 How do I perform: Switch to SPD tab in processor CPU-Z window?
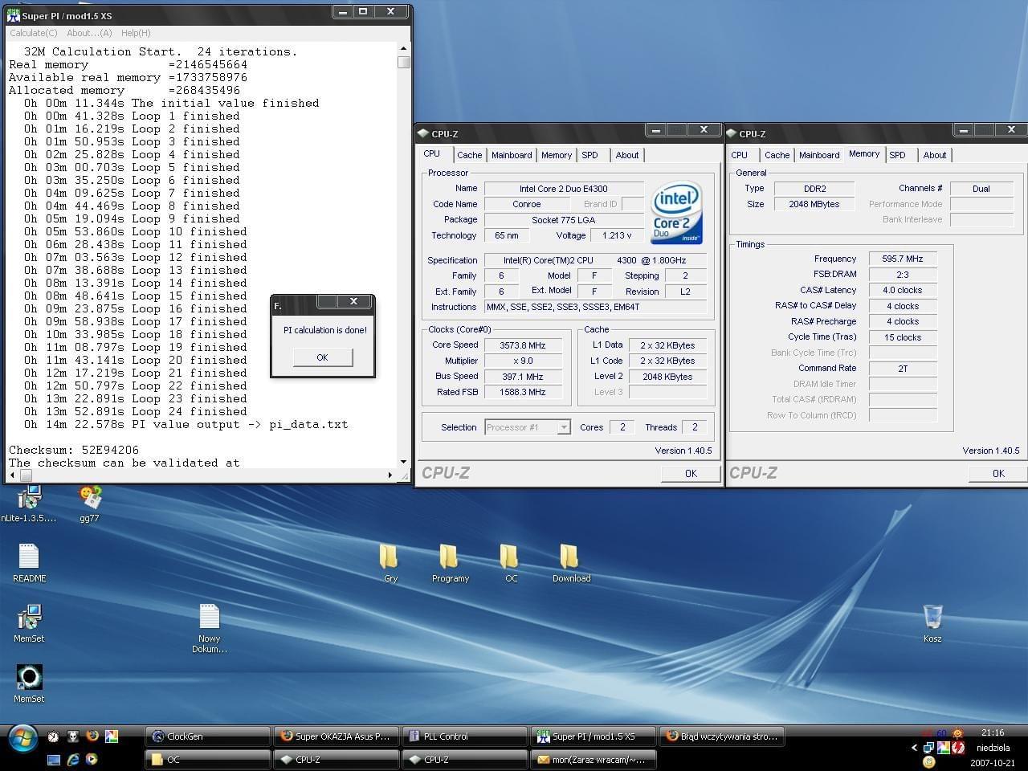coord(589,155)
